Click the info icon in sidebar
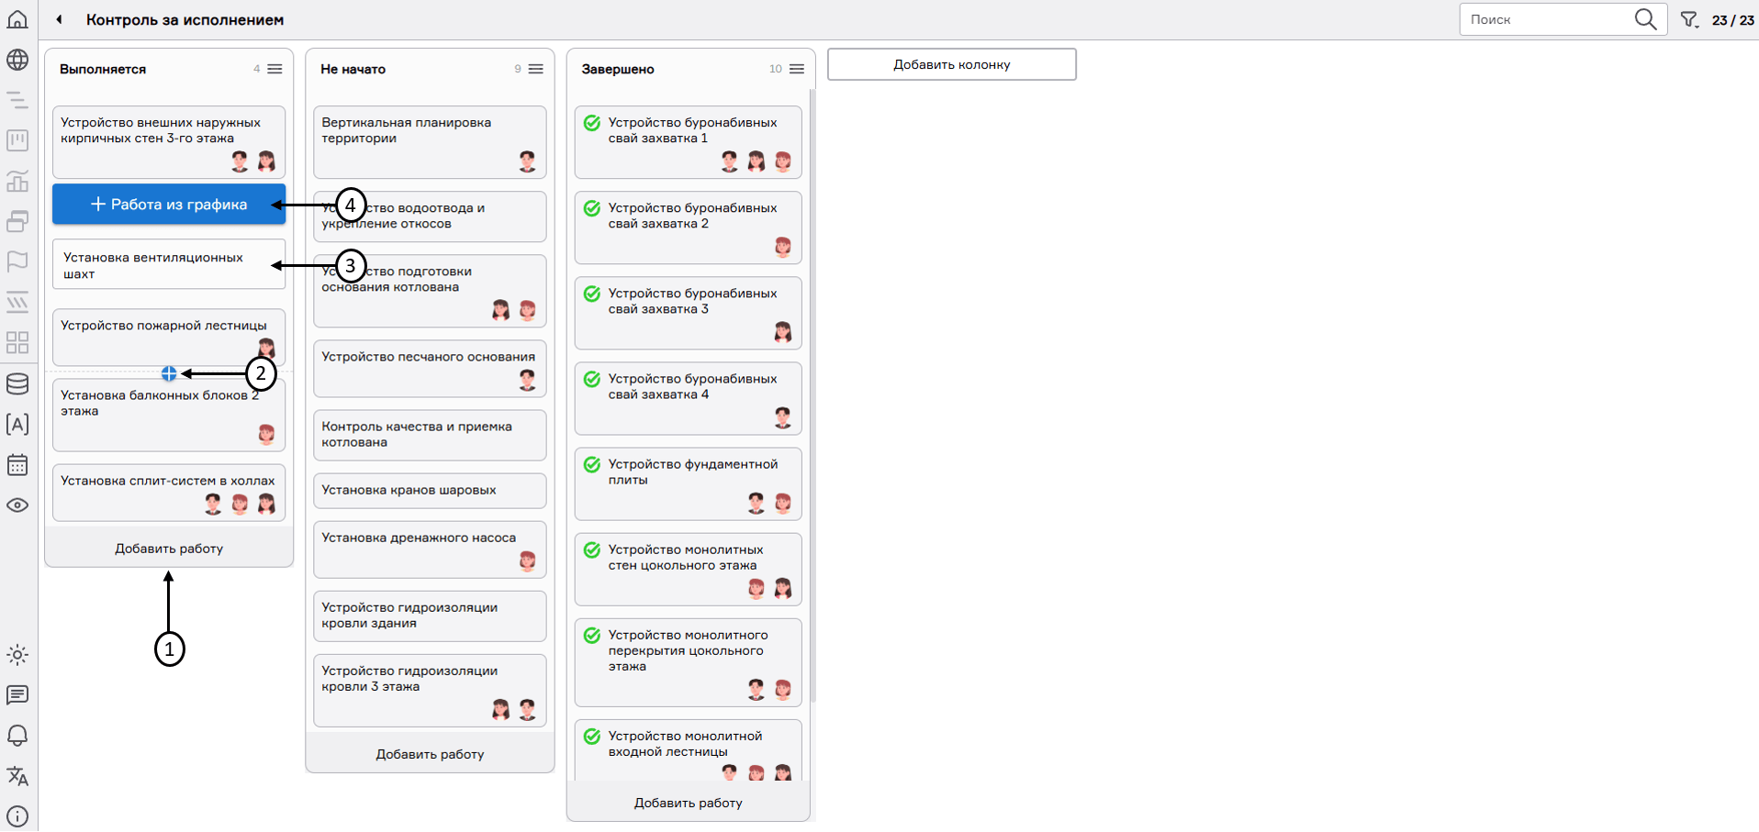 [x=17, y=816]
